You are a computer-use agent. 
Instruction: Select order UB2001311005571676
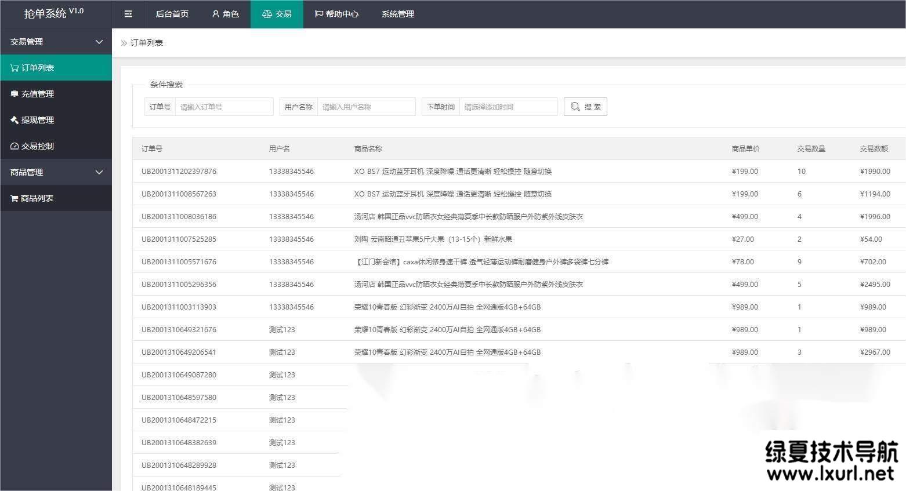pos(179,262)
